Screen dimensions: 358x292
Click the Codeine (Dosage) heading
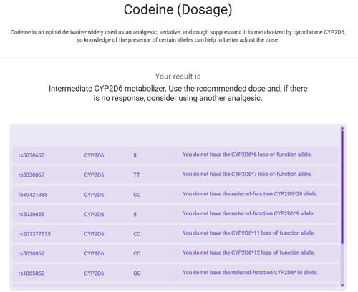tap(178, 10)
